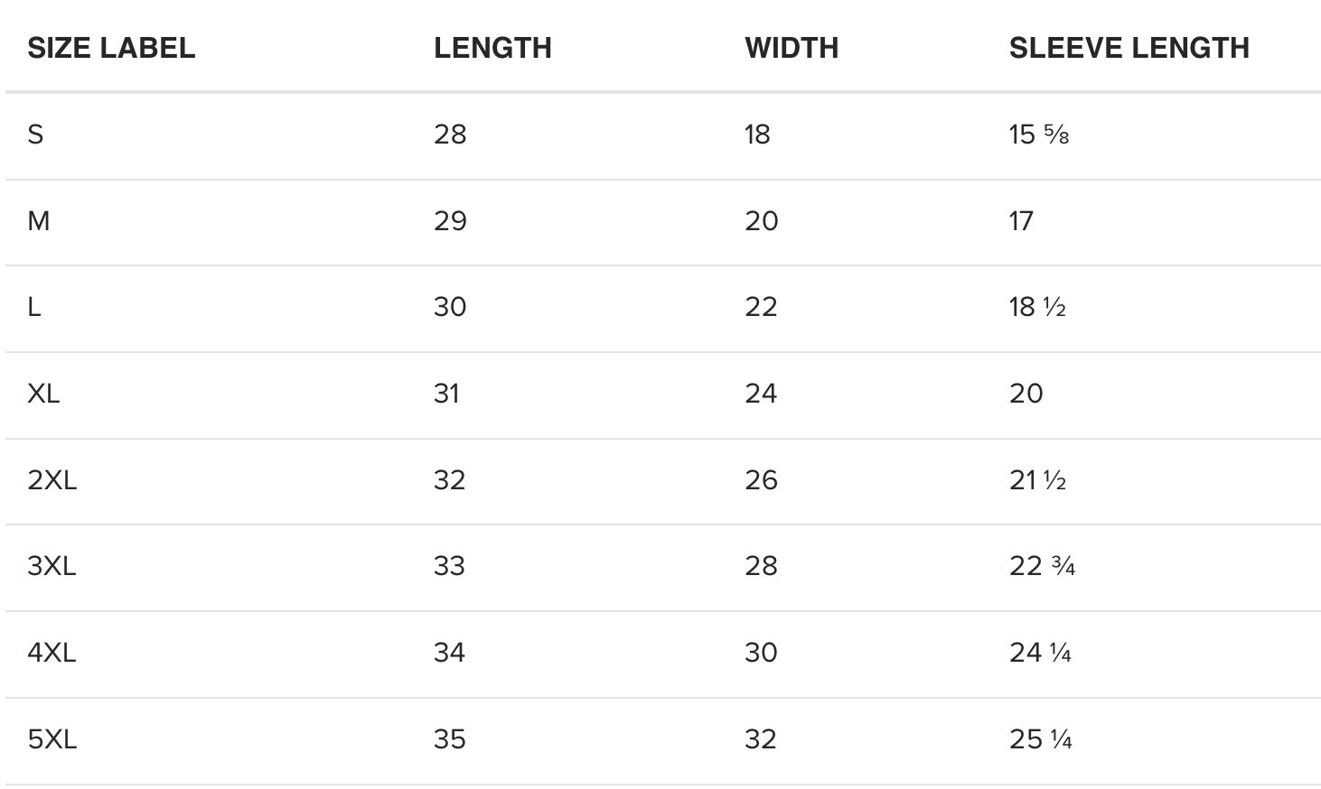Viewport: 1321px width, 789px height.
Task: Select the XL size row label
Action: pos(43,394)
